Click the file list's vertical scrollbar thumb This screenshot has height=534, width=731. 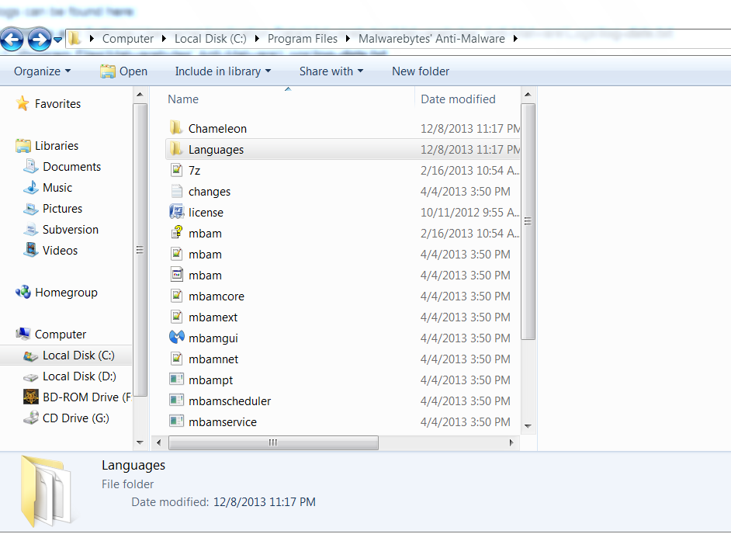coord(528,221)
